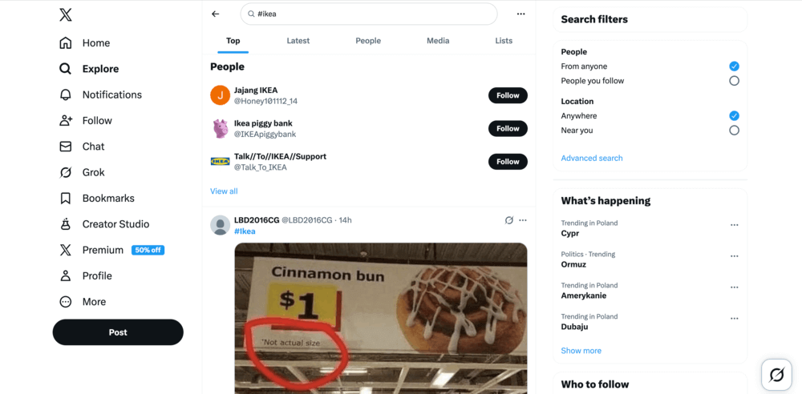Expand the More menu in sidebar
802x394 pixels.
pyautogui.click(x=93, y=302)
